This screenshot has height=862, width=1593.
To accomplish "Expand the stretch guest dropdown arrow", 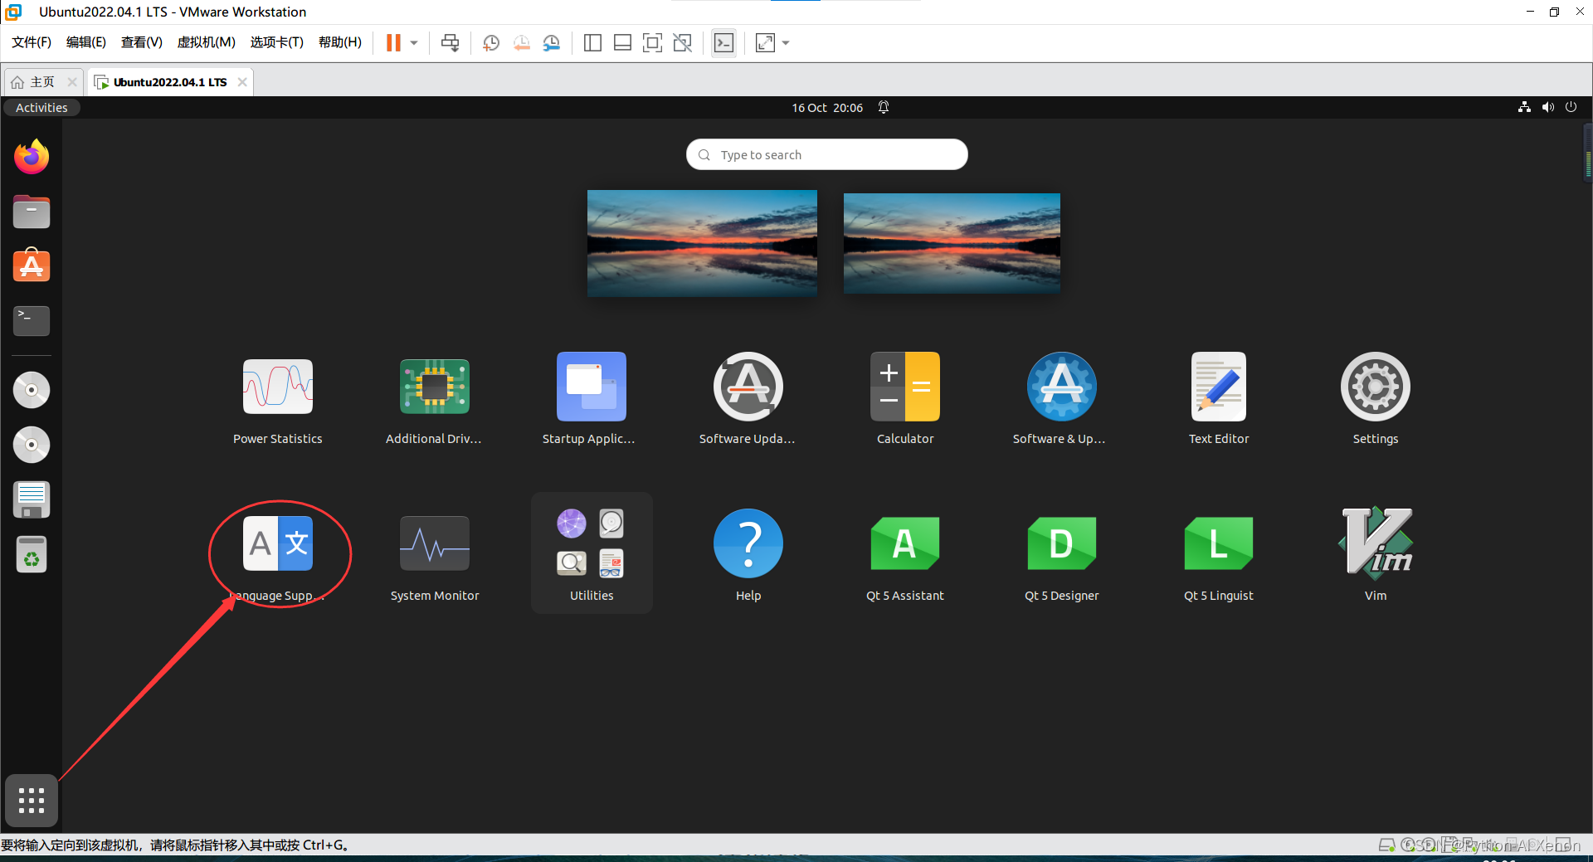I will [x=786, y=42].
